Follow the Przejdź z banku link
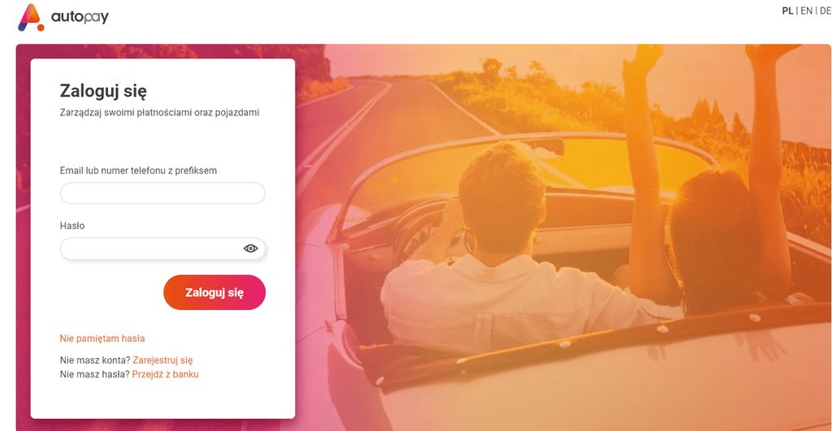 pyautogui.click(x=165, y=374)
